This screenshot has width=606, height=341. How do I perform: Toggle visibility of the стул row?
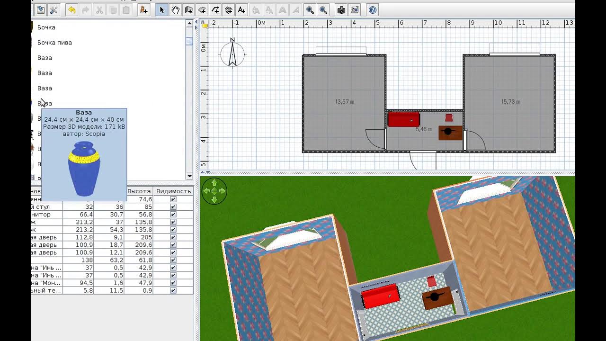[x=173, y=207]
